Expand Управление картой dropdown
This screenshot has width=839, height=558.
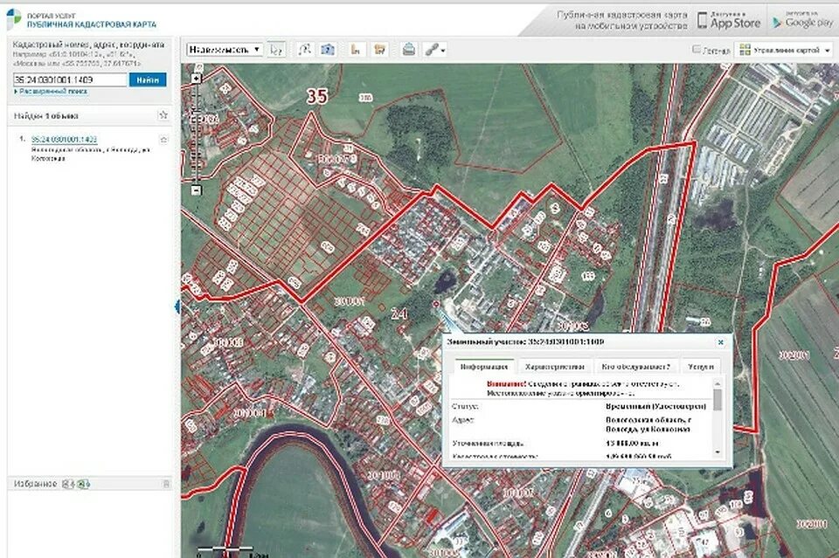pos(785,50)
